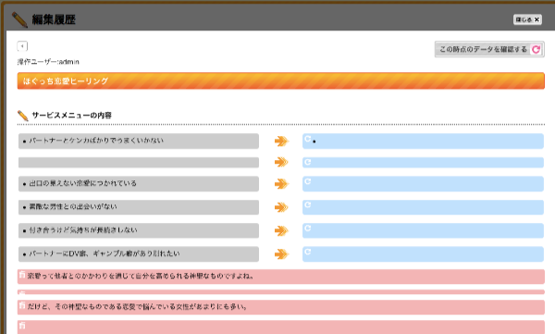Click the サービスメニューの内容 section heading

coord(72,116)
